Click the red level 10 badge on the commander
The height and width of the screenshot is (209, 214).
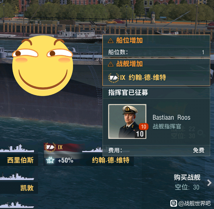click(144, 126)
